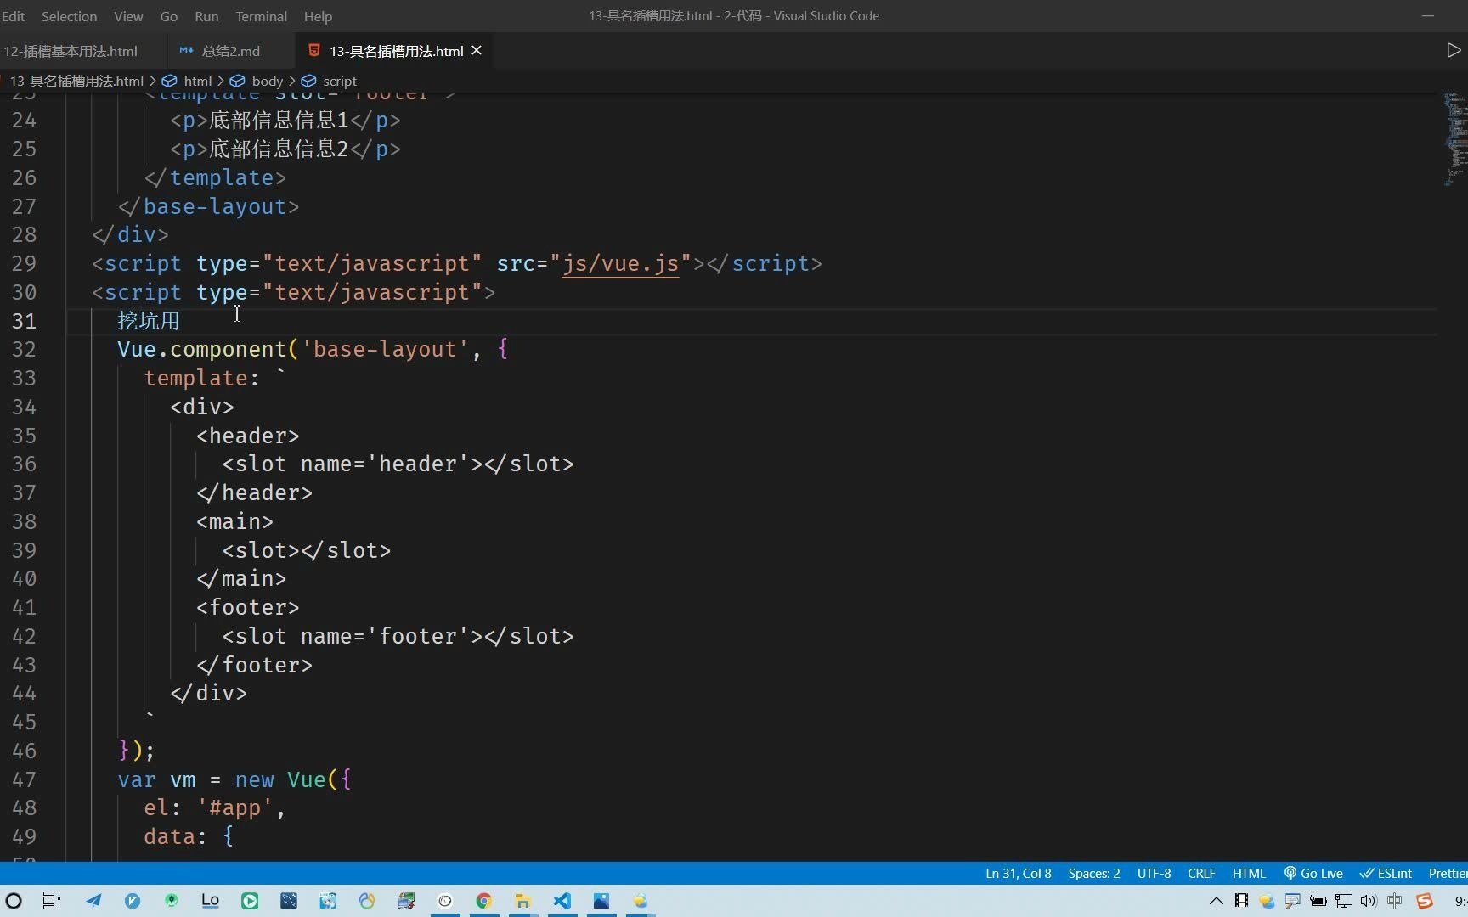Click '#app' string on line 48
The width and height of the screenshot is (1468, 917).
coord(234,807)
